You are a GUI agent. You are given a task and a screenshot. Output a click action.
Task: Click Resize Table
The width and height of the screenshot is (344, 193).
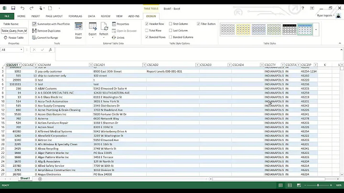click(x=13, y=38)
